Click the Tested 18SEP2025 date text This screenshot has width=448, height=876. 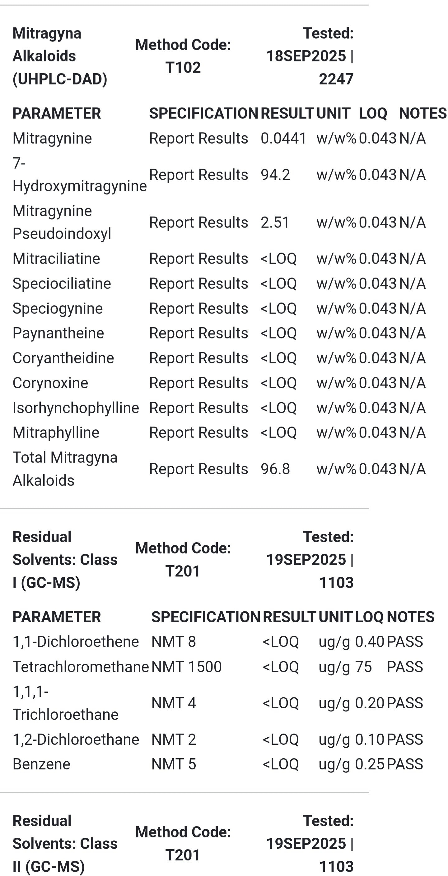[310, 56]
